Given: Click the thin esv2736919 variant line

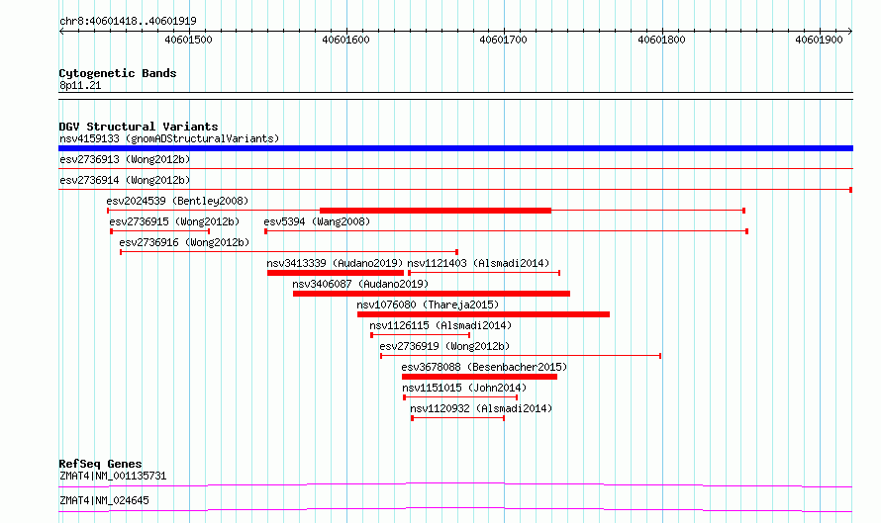Looking at the screenshot, I should pos(521,356).
